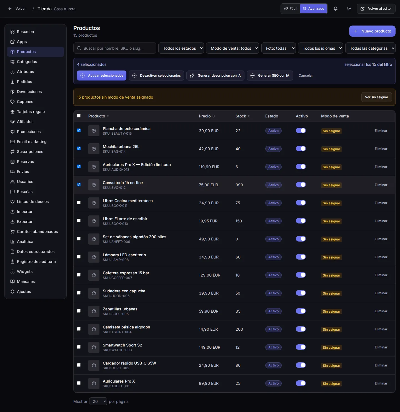400x412 pixels.
Task: Sort by the Precio column header
Action: tap(207, 116)
